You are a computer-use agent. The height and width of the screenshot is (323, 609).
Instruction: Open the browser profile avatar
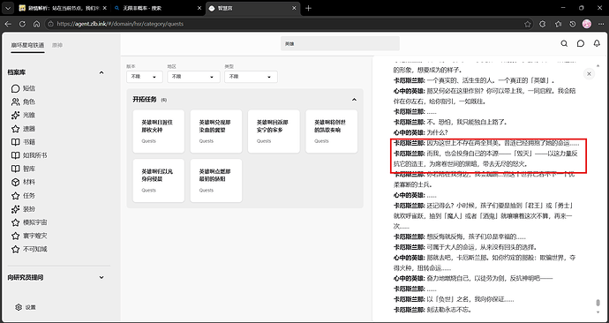[x=587, y=24]
